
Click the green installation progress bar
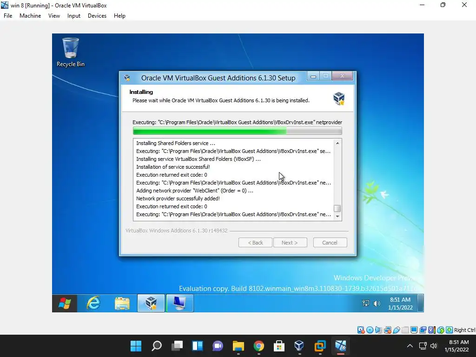point(237,131)
